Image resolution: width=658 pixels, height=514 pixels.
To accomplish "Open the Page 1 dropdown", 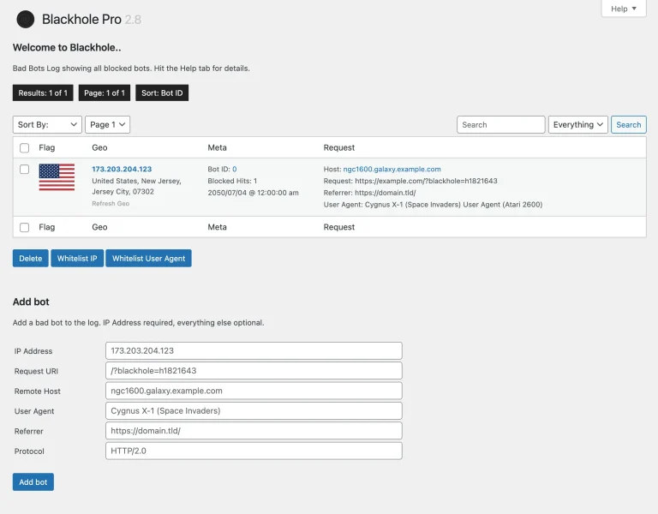I will pyautogui.click(x=107, y=124).
